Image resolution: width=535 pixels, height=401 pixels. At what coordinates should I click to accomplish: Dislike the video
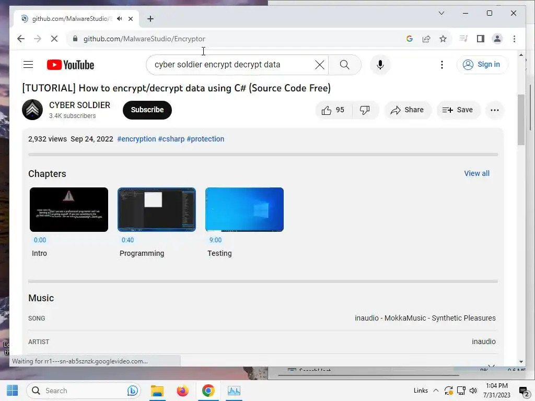pyautogui.click(x=365, y=110)
